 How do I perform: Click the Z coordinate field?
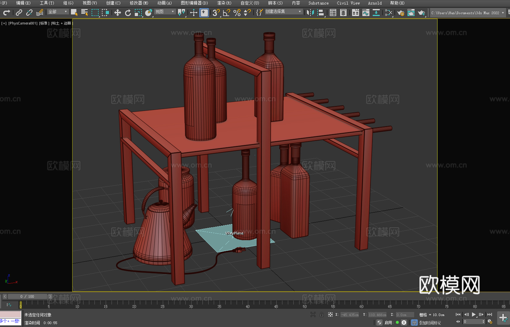coord(405,315)
